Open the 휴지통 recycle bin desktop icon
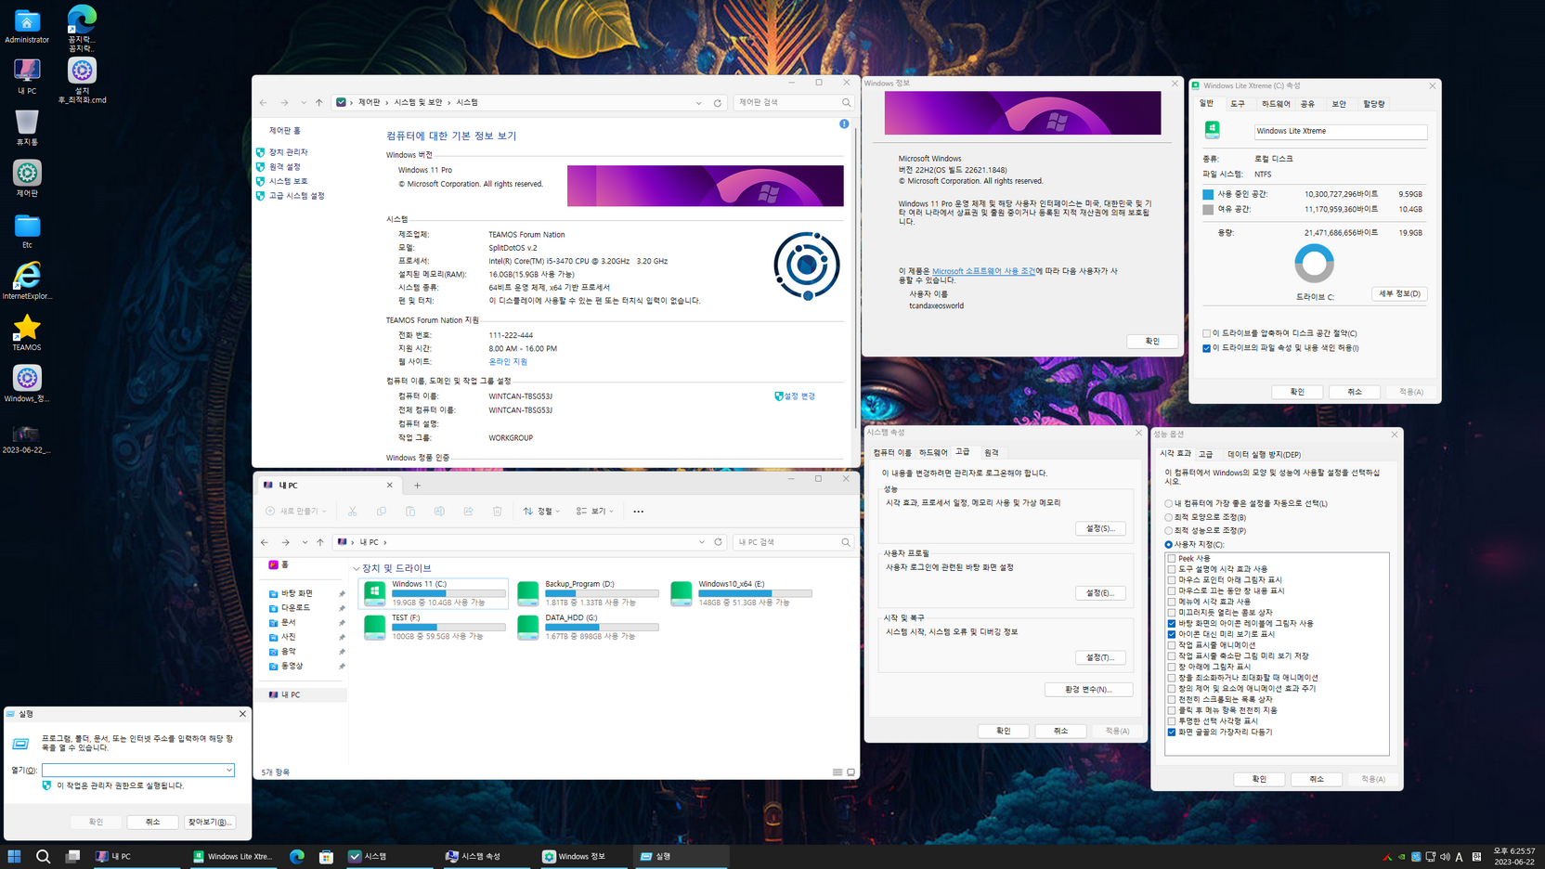 point(27,128)
